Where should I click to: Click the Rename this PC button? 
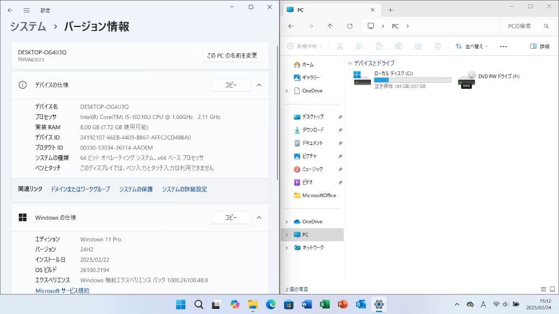232,55
